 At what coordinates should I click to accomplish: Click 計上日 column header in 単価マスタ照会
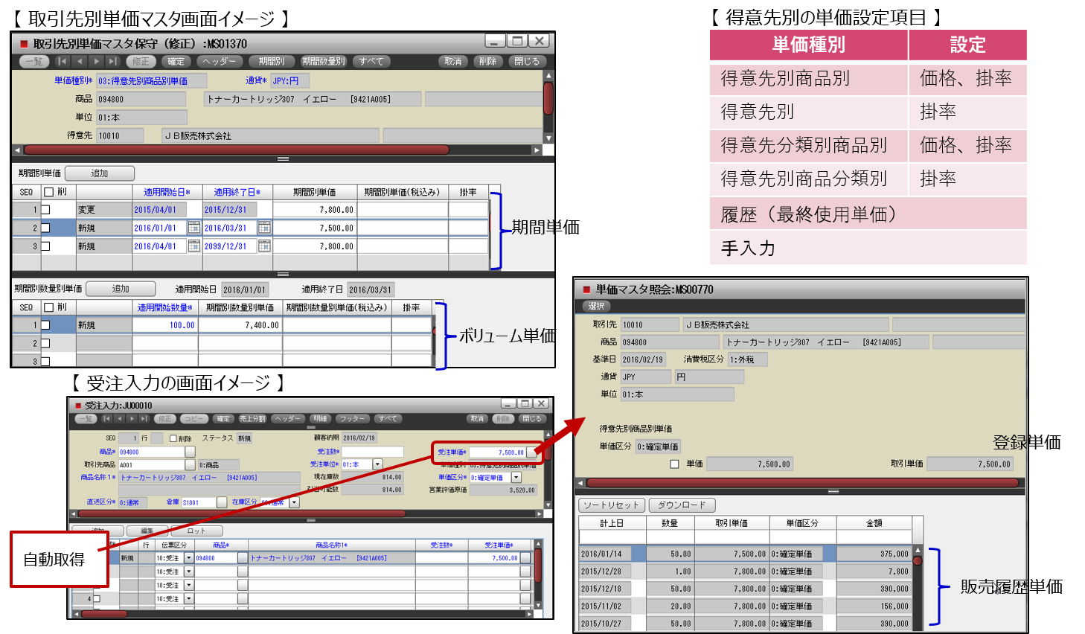(x=612, y=523)
